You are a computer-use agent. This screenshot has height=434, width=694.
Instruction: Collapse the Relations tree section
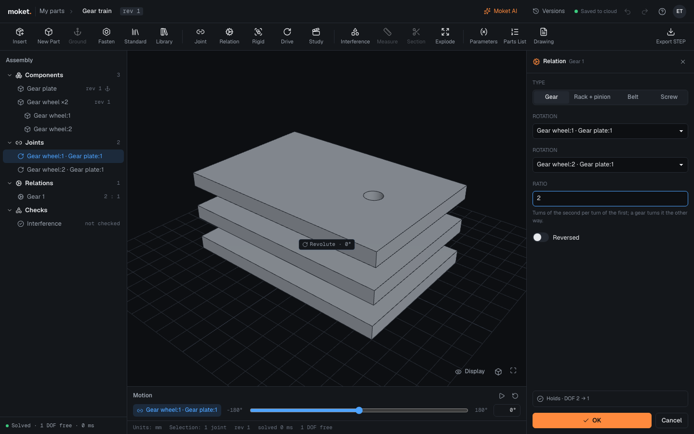(x=10, y=183)
